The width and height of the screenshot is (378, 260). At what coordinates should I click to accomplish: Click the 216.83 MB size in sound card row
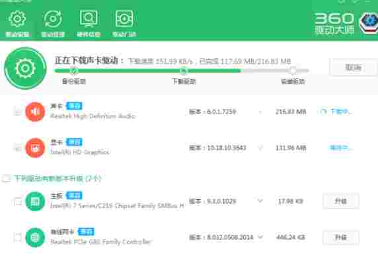pyautogui.click(x=291, y=112)
